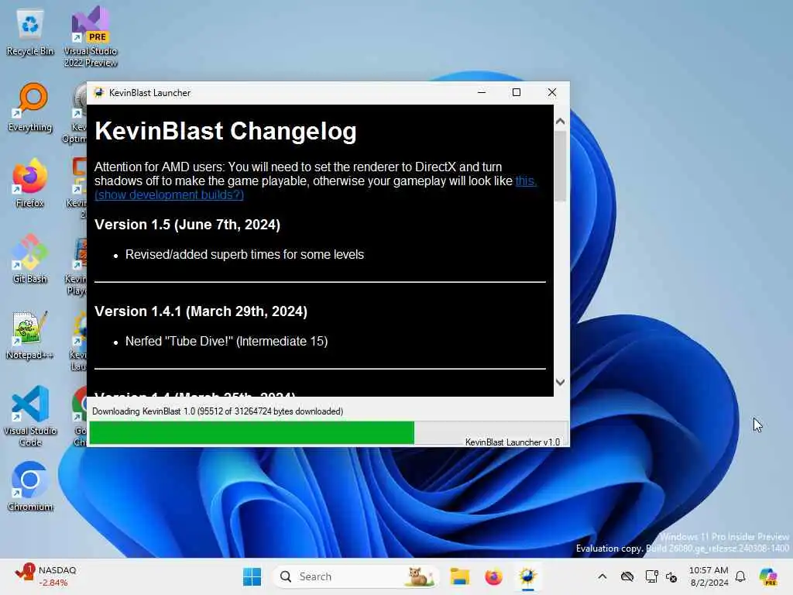Open File Explorer from the taskbar
The image size is (793, 595).
460,576
